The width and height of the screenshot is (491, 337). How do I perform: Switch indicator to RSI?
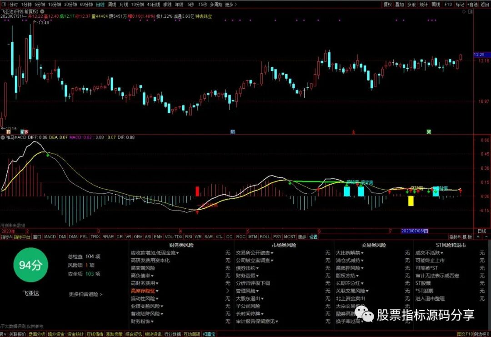click(x=188, y=237)
